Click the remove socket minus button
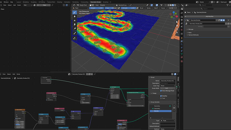 (x=174, y=108)
